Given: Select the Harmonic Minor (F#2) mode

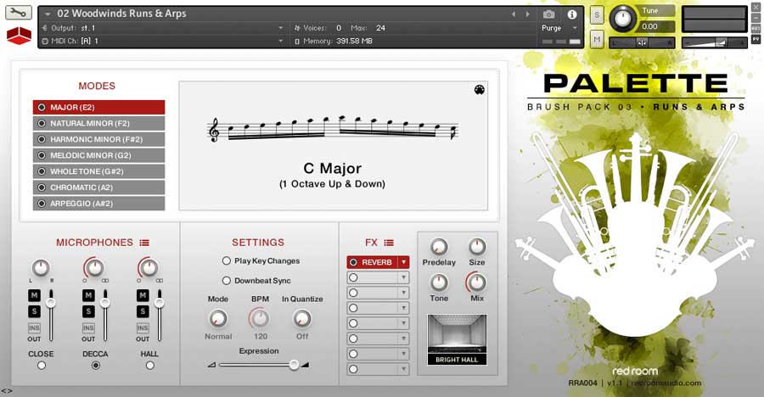Looking at the screenshot, I should [99, 139].
